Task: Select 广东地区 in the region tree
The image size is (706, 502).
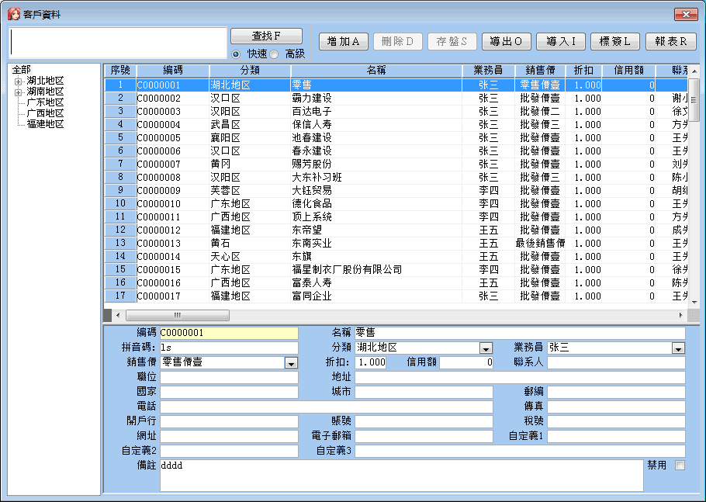Action: [45, 102]
